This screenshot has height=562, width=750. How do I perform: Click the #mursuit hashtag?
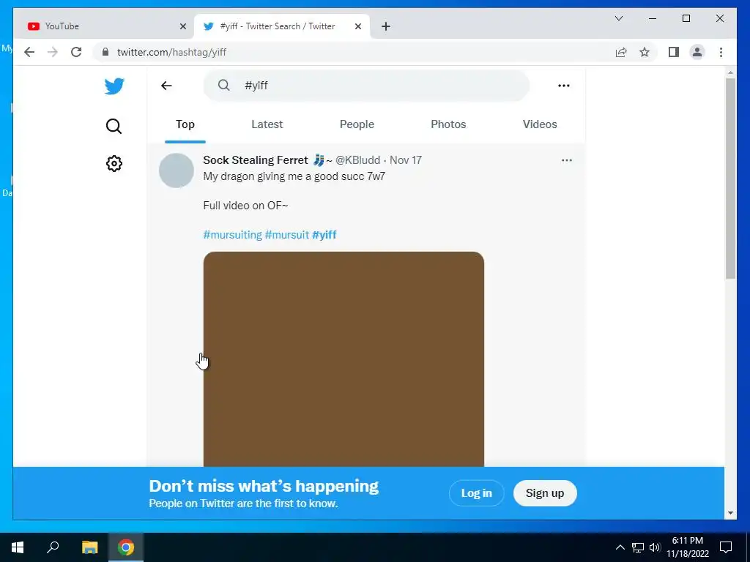(286, 235)
